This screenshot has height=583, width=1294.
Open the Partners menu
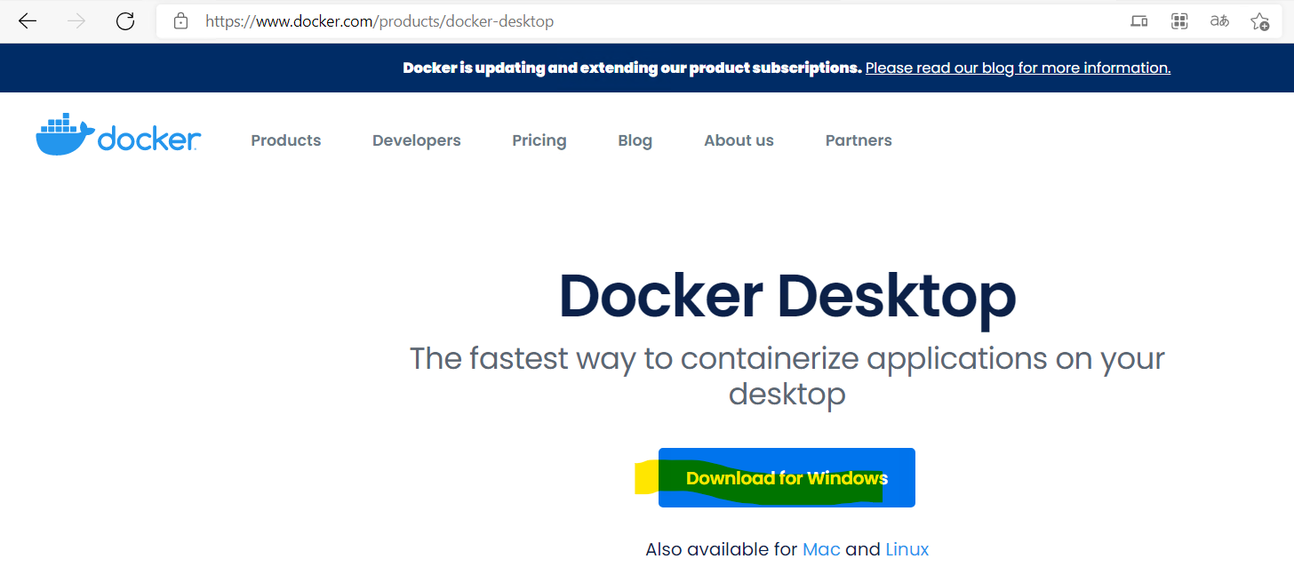(859, 140)
